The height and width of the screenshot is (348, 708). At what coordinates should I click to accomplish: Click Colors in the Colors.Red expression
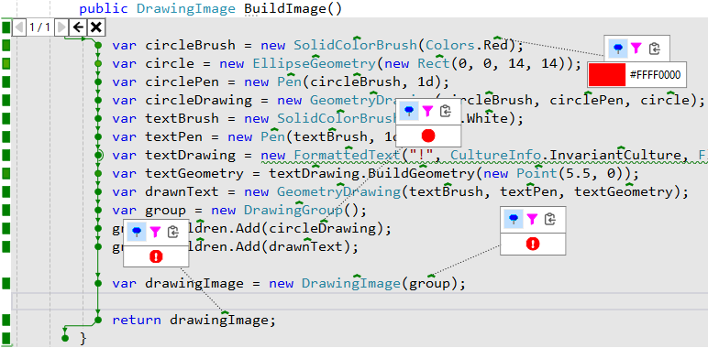(x=450, y=45)
